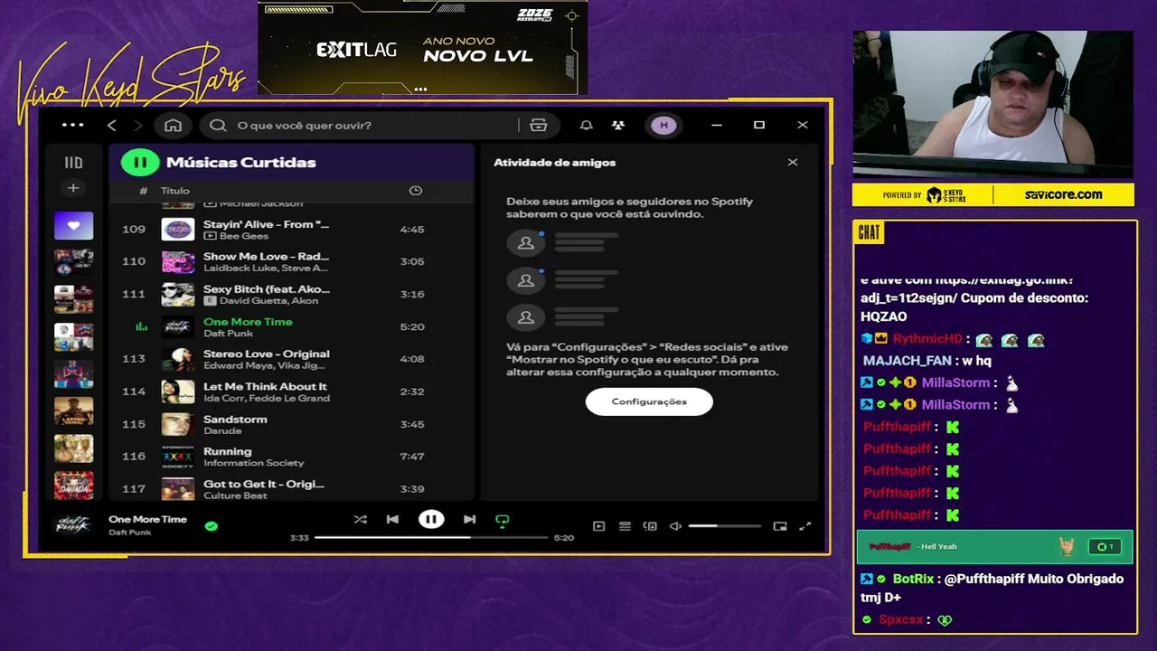Select Running by Information Society row
This screenshot has width=1157, height=651.
291,457
